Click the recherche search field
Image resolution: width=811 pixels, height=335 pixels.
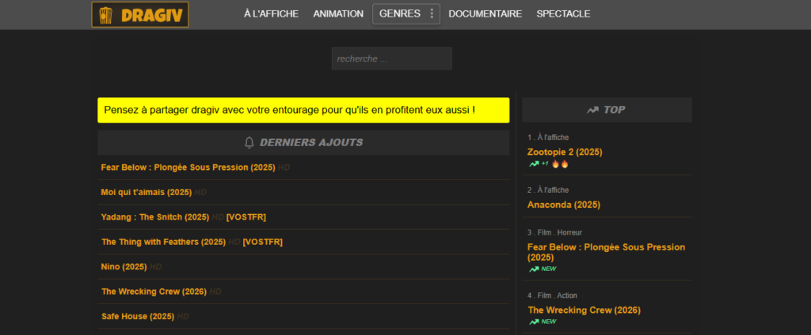391,58
